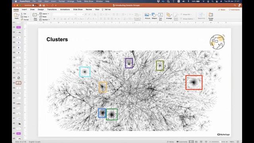This screenshot has width=254, height=143.
Task: Start slide show from status bar icon
Action: (x=206, y=142)
